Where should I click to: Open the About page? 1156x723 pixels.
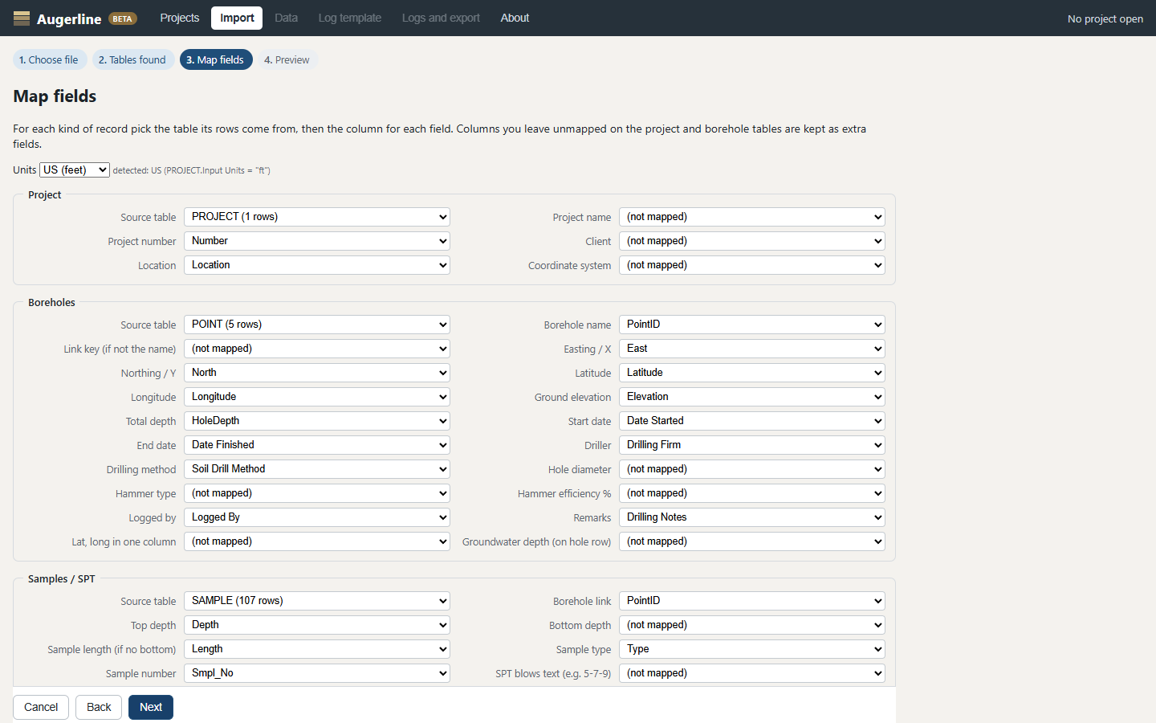pyautogui.click(x=515, y=18)
